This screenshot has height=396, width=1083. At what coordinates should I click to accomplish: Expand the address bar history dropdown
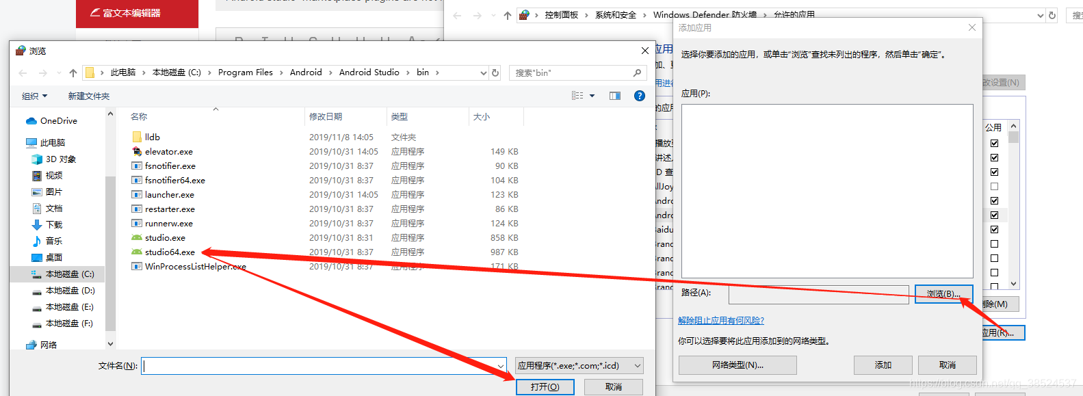tap(484, 72)
